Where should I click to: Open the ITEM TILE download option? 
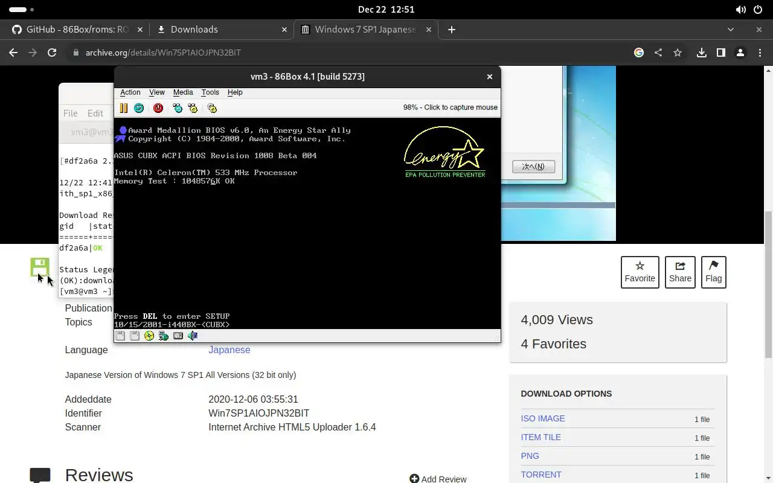[x=541, y=437]
